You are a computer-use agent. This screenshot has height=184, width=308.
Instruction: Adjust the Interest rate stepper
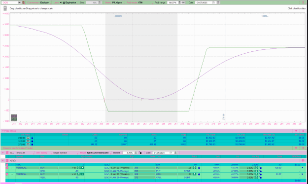coord(136,153)
